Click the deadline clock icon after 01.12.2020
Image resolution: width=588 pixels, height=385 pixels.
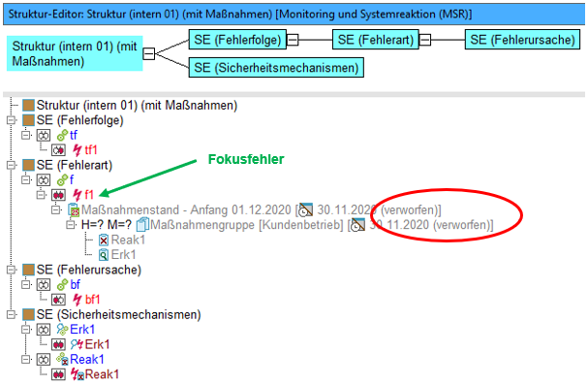click(306, 210)
